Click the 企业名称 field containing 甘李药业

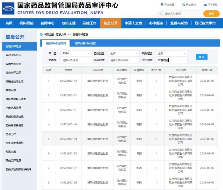[x=171, y=60]
